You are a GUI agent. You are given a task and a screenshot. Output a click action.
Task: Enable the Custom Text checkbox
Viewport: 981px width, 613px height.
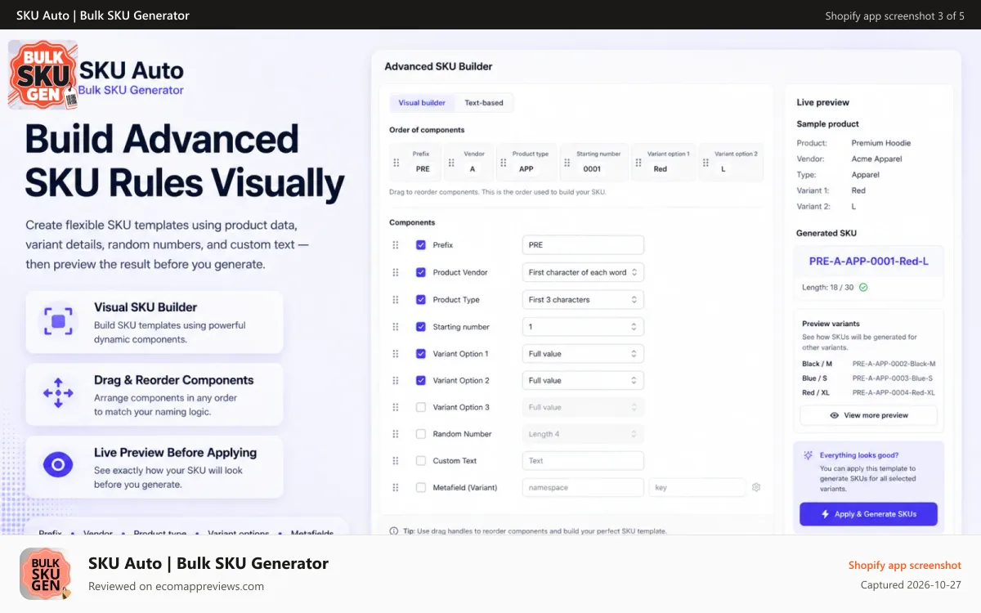tap(421, 461)
